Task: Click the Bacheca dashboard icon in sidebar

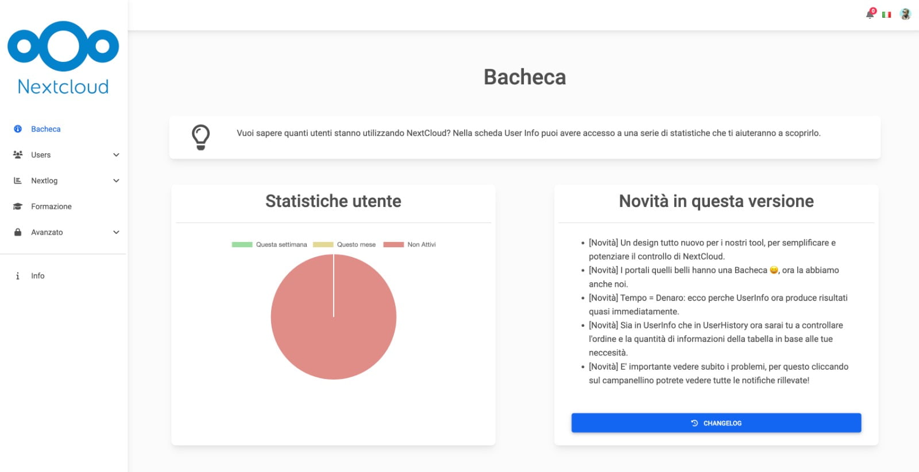Action: 18,129
